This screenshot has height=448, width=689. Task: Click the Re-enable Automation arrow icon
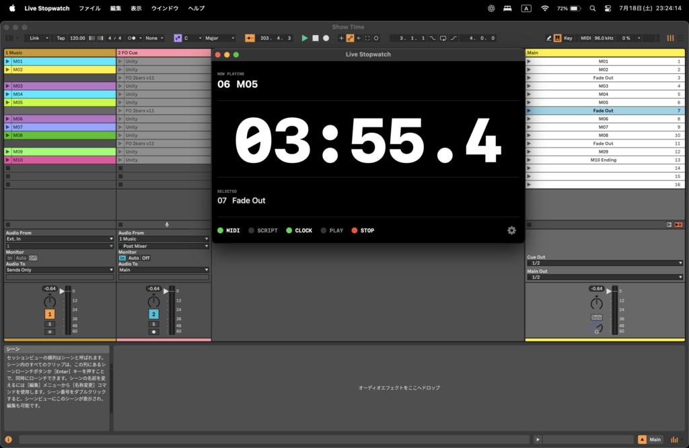point(359,38)
